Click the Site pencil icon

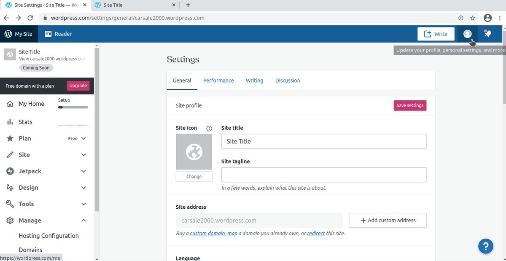pos(10,155)
